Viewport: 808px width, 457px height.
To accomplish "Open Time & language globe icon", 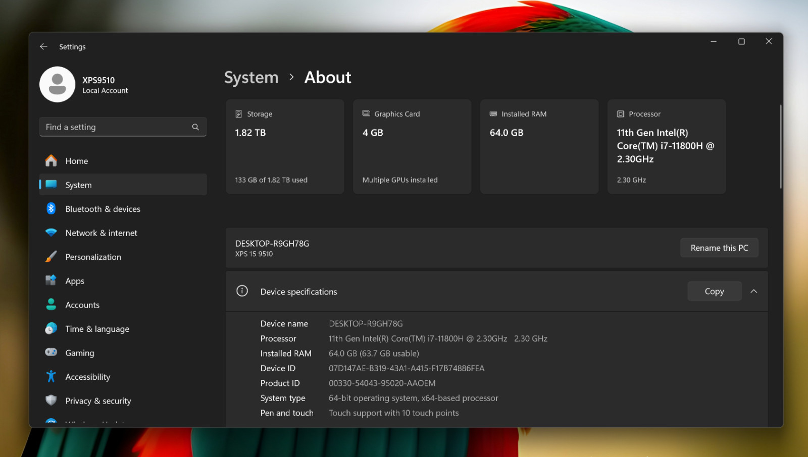I will click(51, 329).
